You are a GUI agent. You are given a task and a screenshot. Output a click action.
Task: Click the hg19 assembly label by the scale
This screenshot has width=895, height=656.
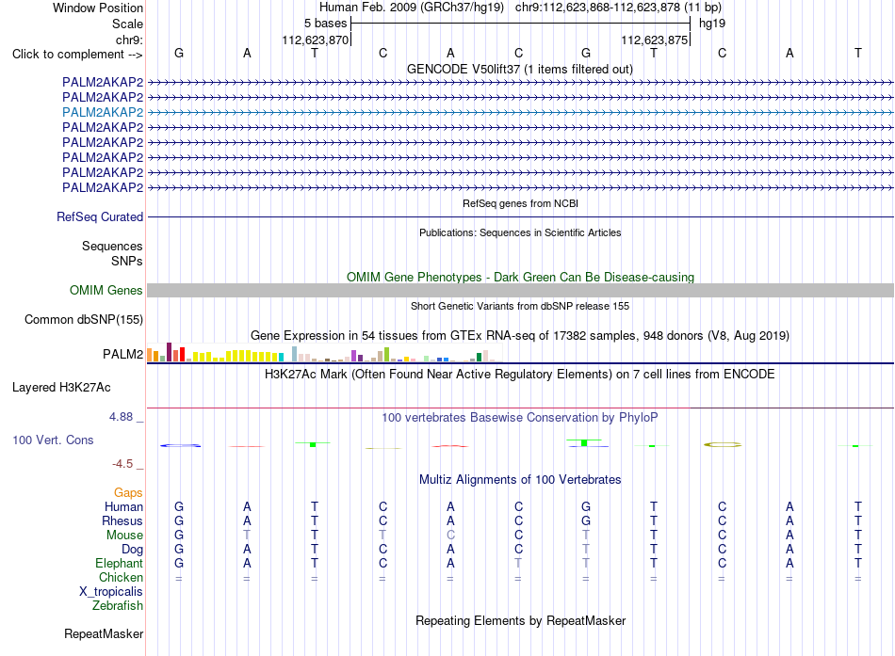pyautogui.click(x=712, y=24)
